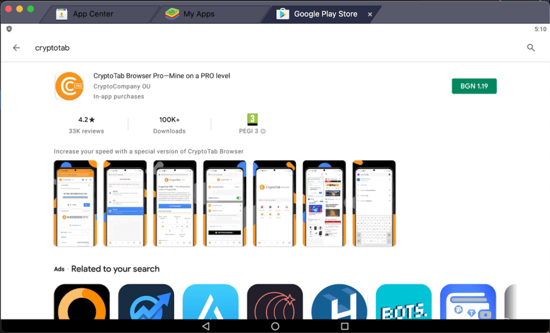Click the My Apps stacked icon

172,14
